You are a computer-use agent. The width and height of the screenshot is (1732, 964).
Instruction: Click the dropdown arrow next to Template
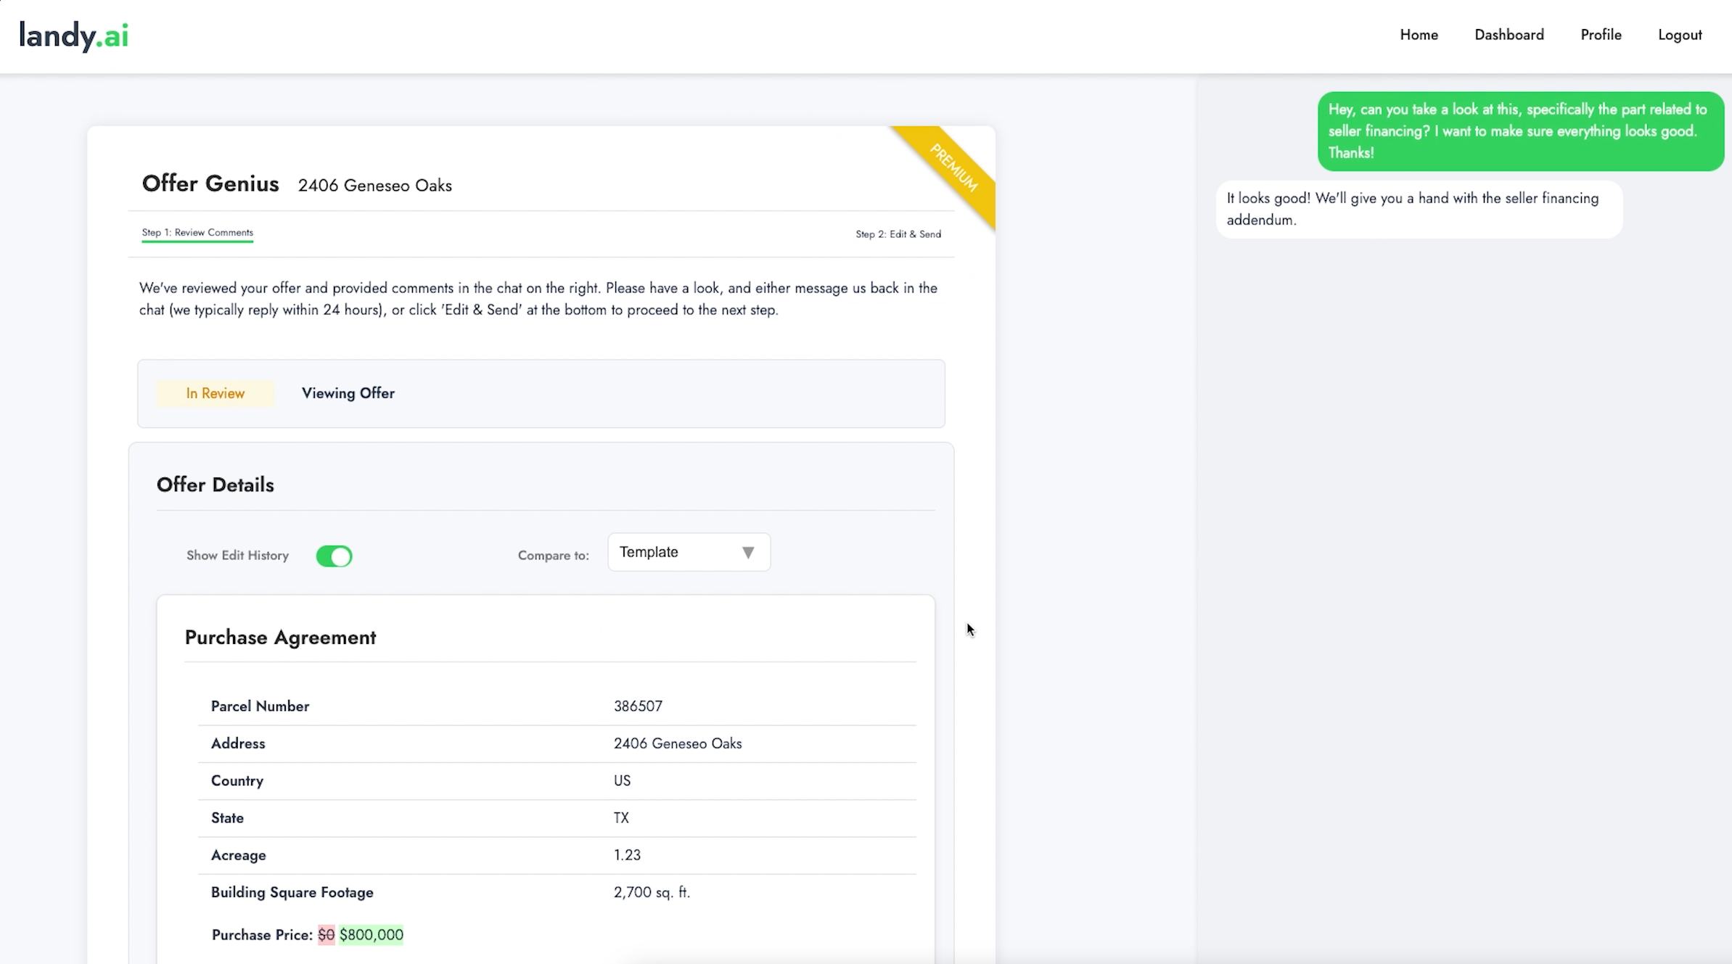point(748,553)
